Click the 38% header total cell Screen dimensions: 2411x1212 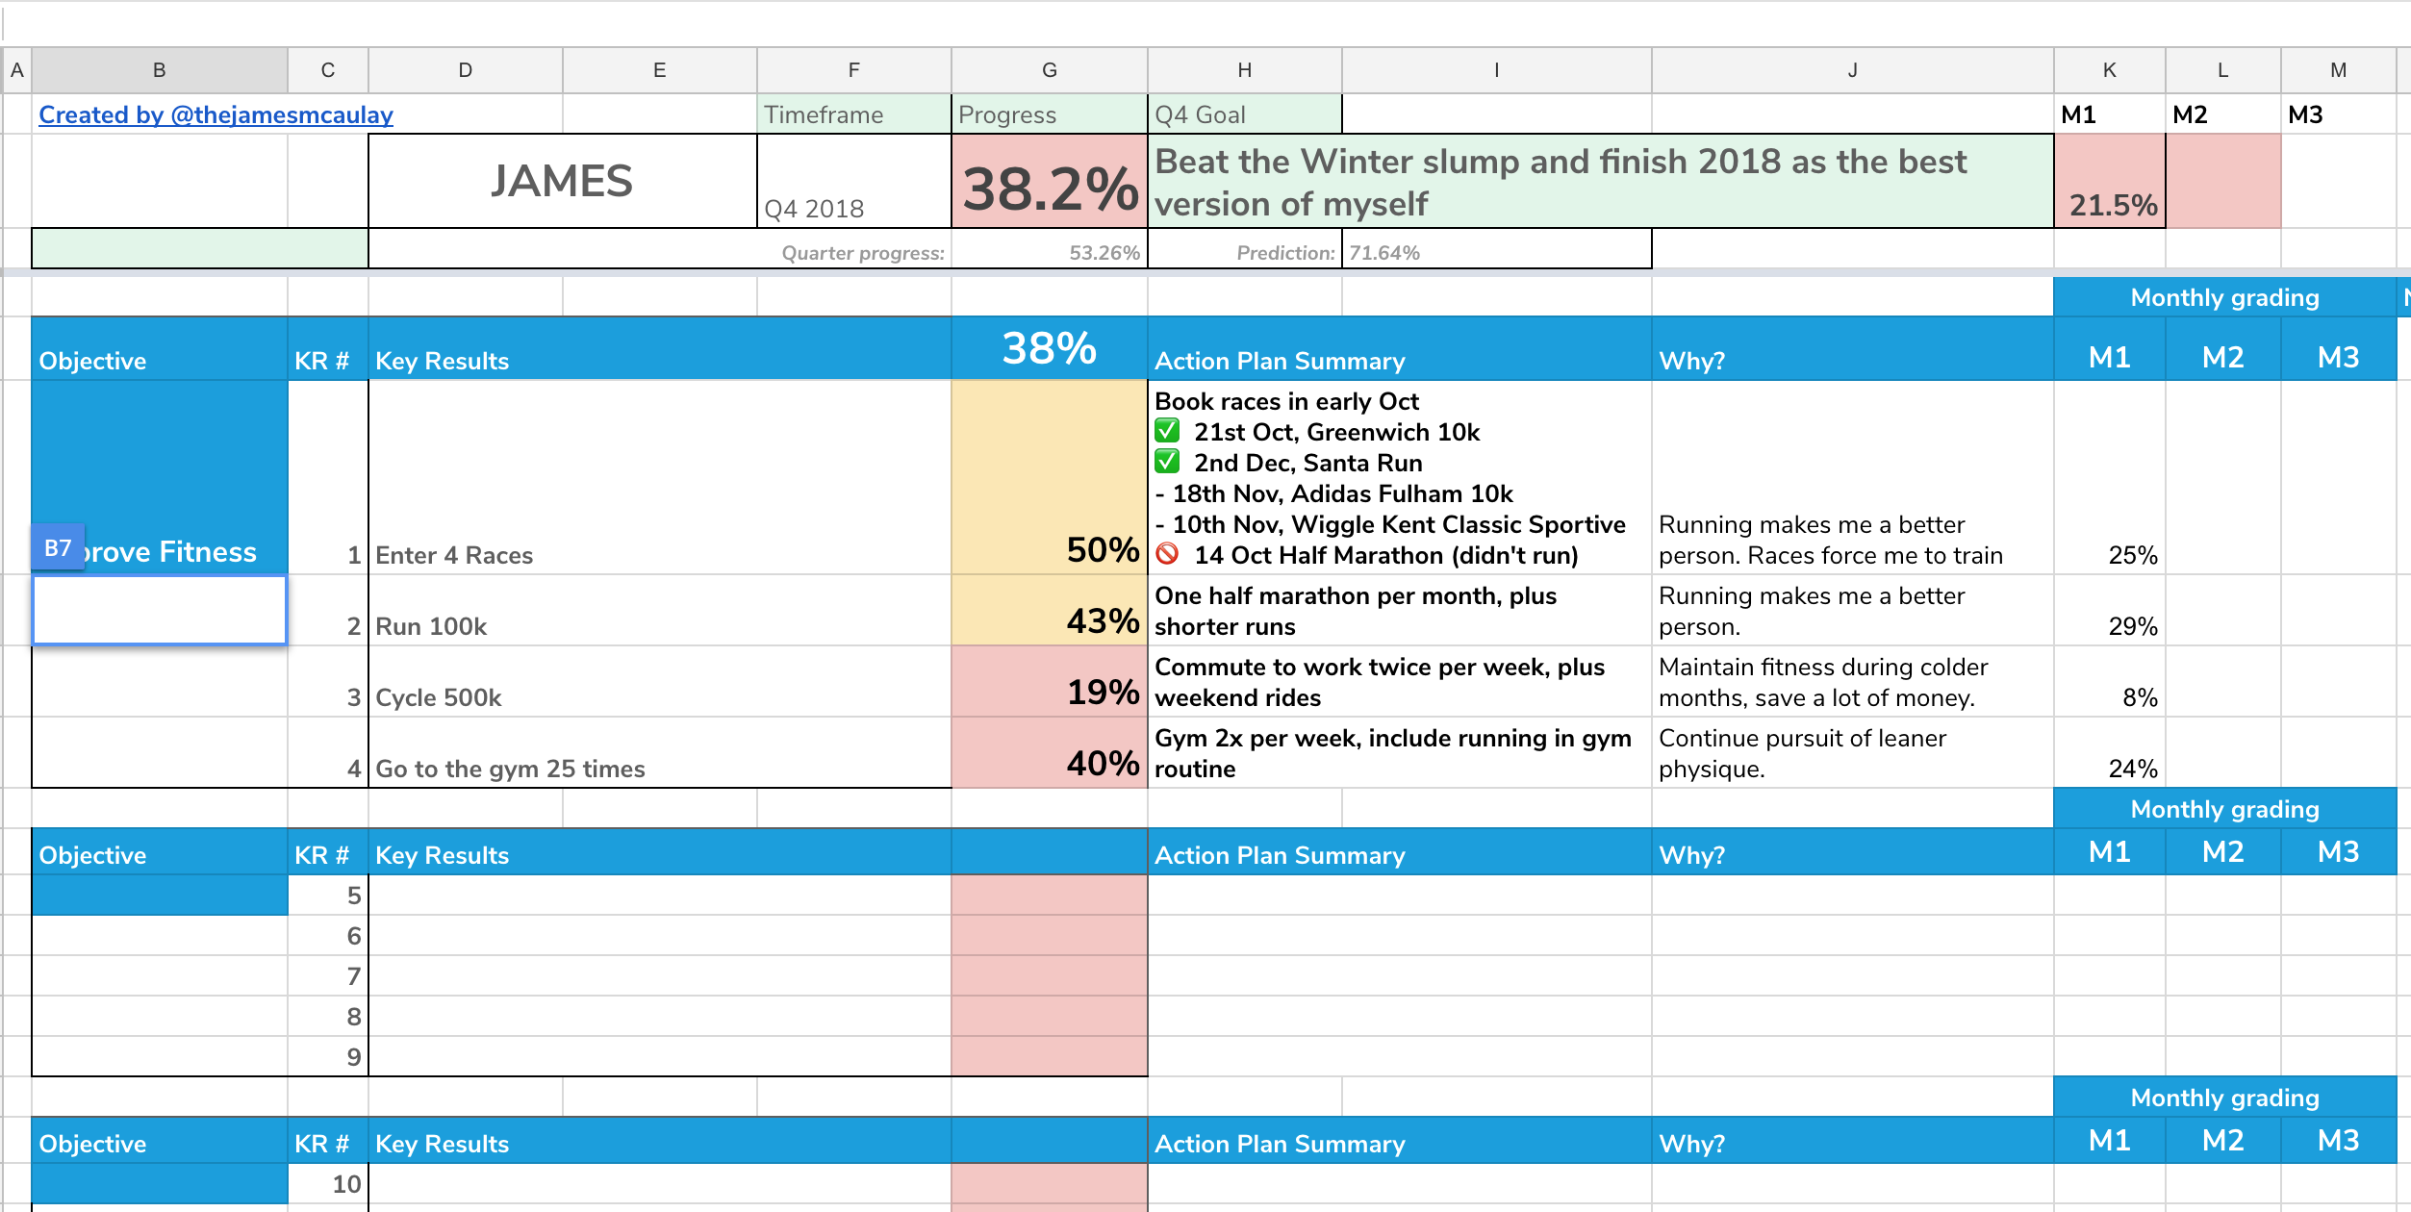coord(1050,348)
